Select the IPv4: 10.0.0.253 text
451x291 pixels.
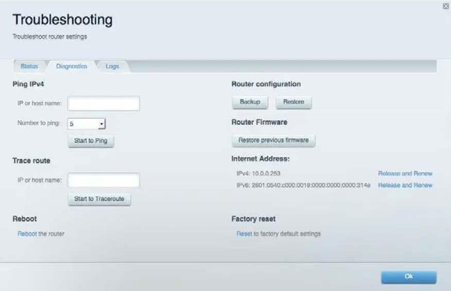258,173
